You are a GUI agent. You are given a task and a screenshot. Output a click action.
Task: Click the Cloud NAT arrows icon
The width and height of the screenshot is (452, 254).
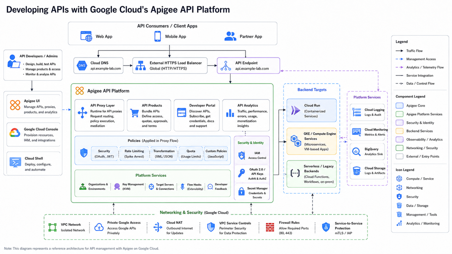tap(158, 227)
